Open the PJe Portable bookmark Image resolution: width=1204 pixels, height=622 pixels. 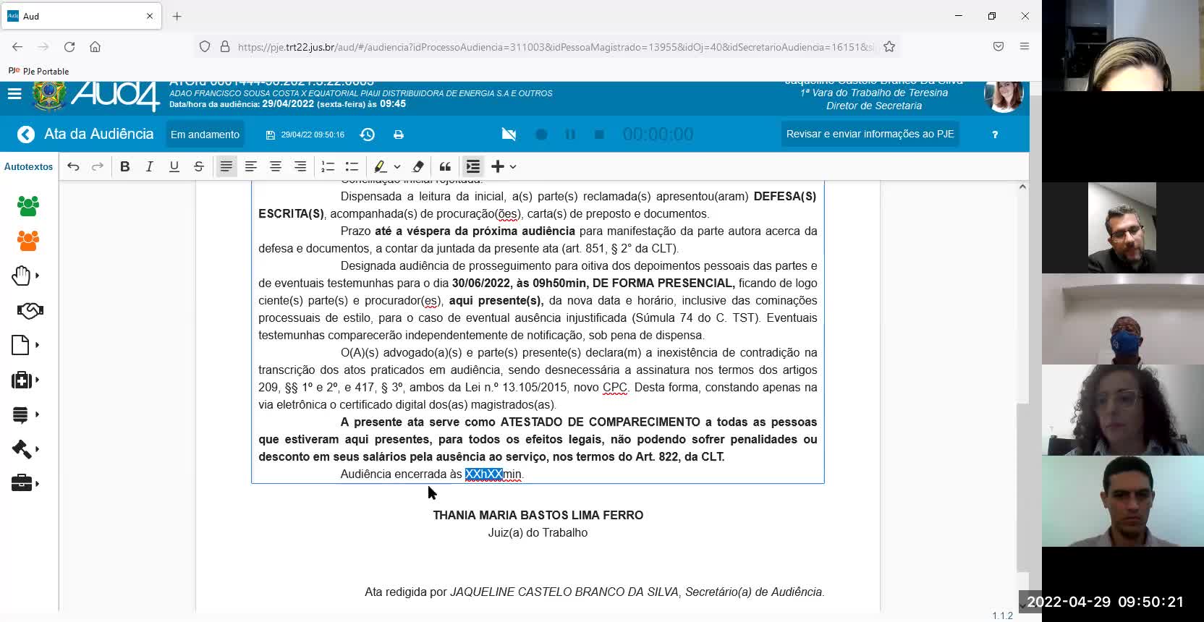click(x=38, y=71)
